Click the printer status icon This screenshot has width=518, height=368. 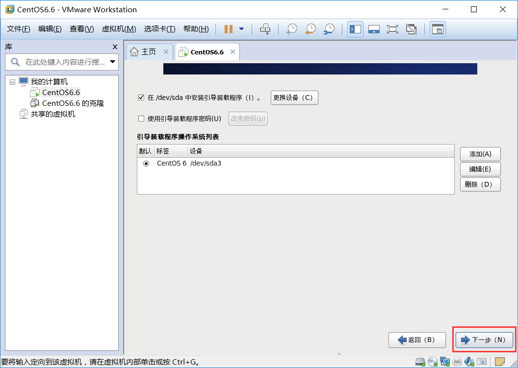457,362
